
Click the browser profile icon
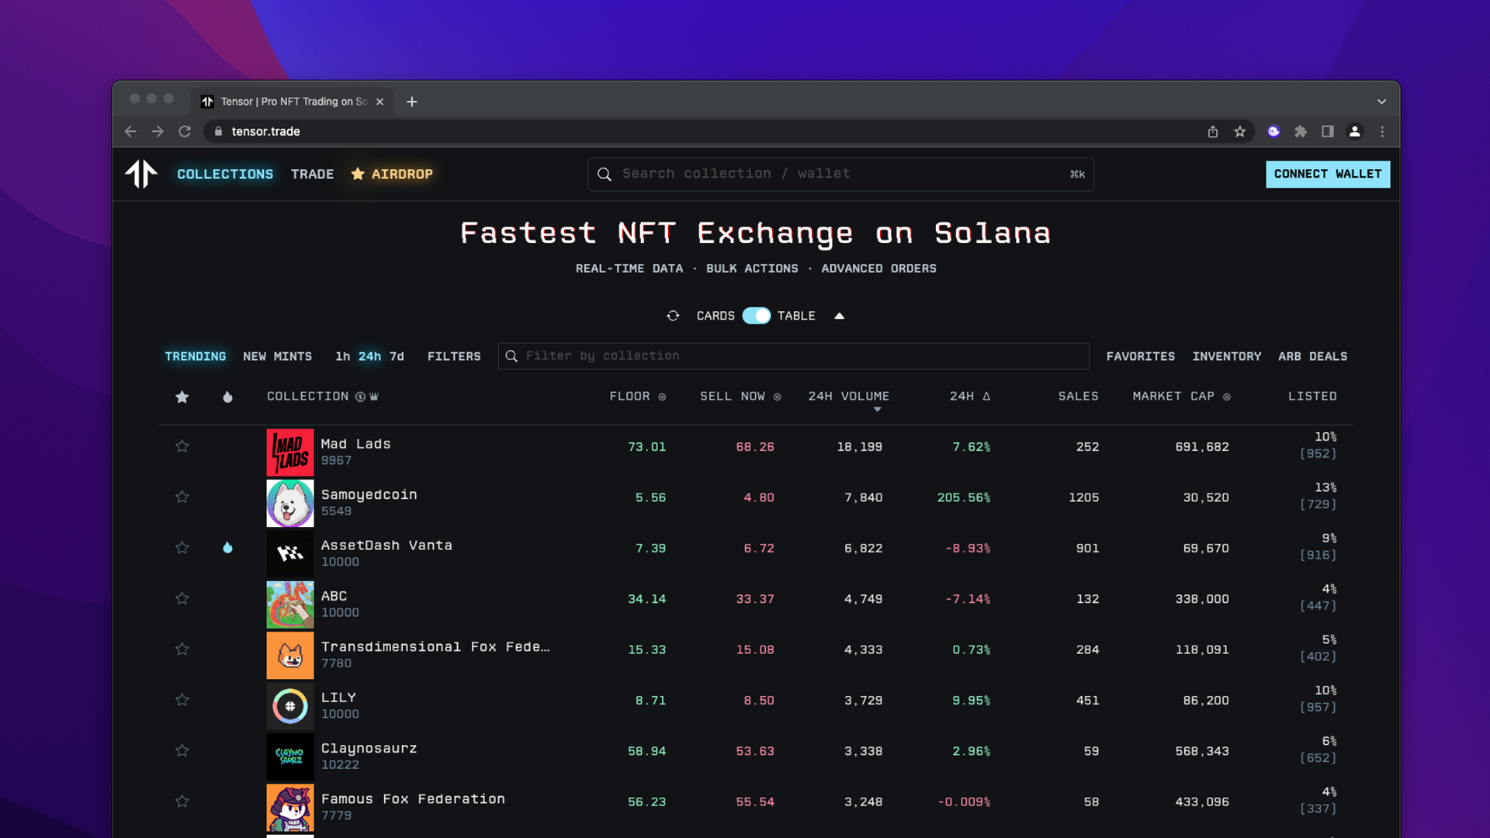point(1355,131)
